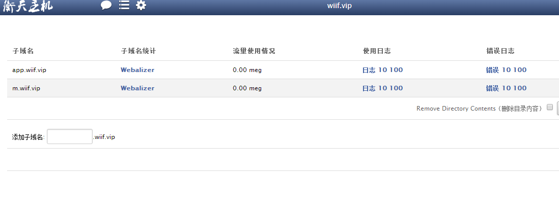Focus the 添加子域名 input field
Screen dimensions: 559x210
tap(70, 136)
